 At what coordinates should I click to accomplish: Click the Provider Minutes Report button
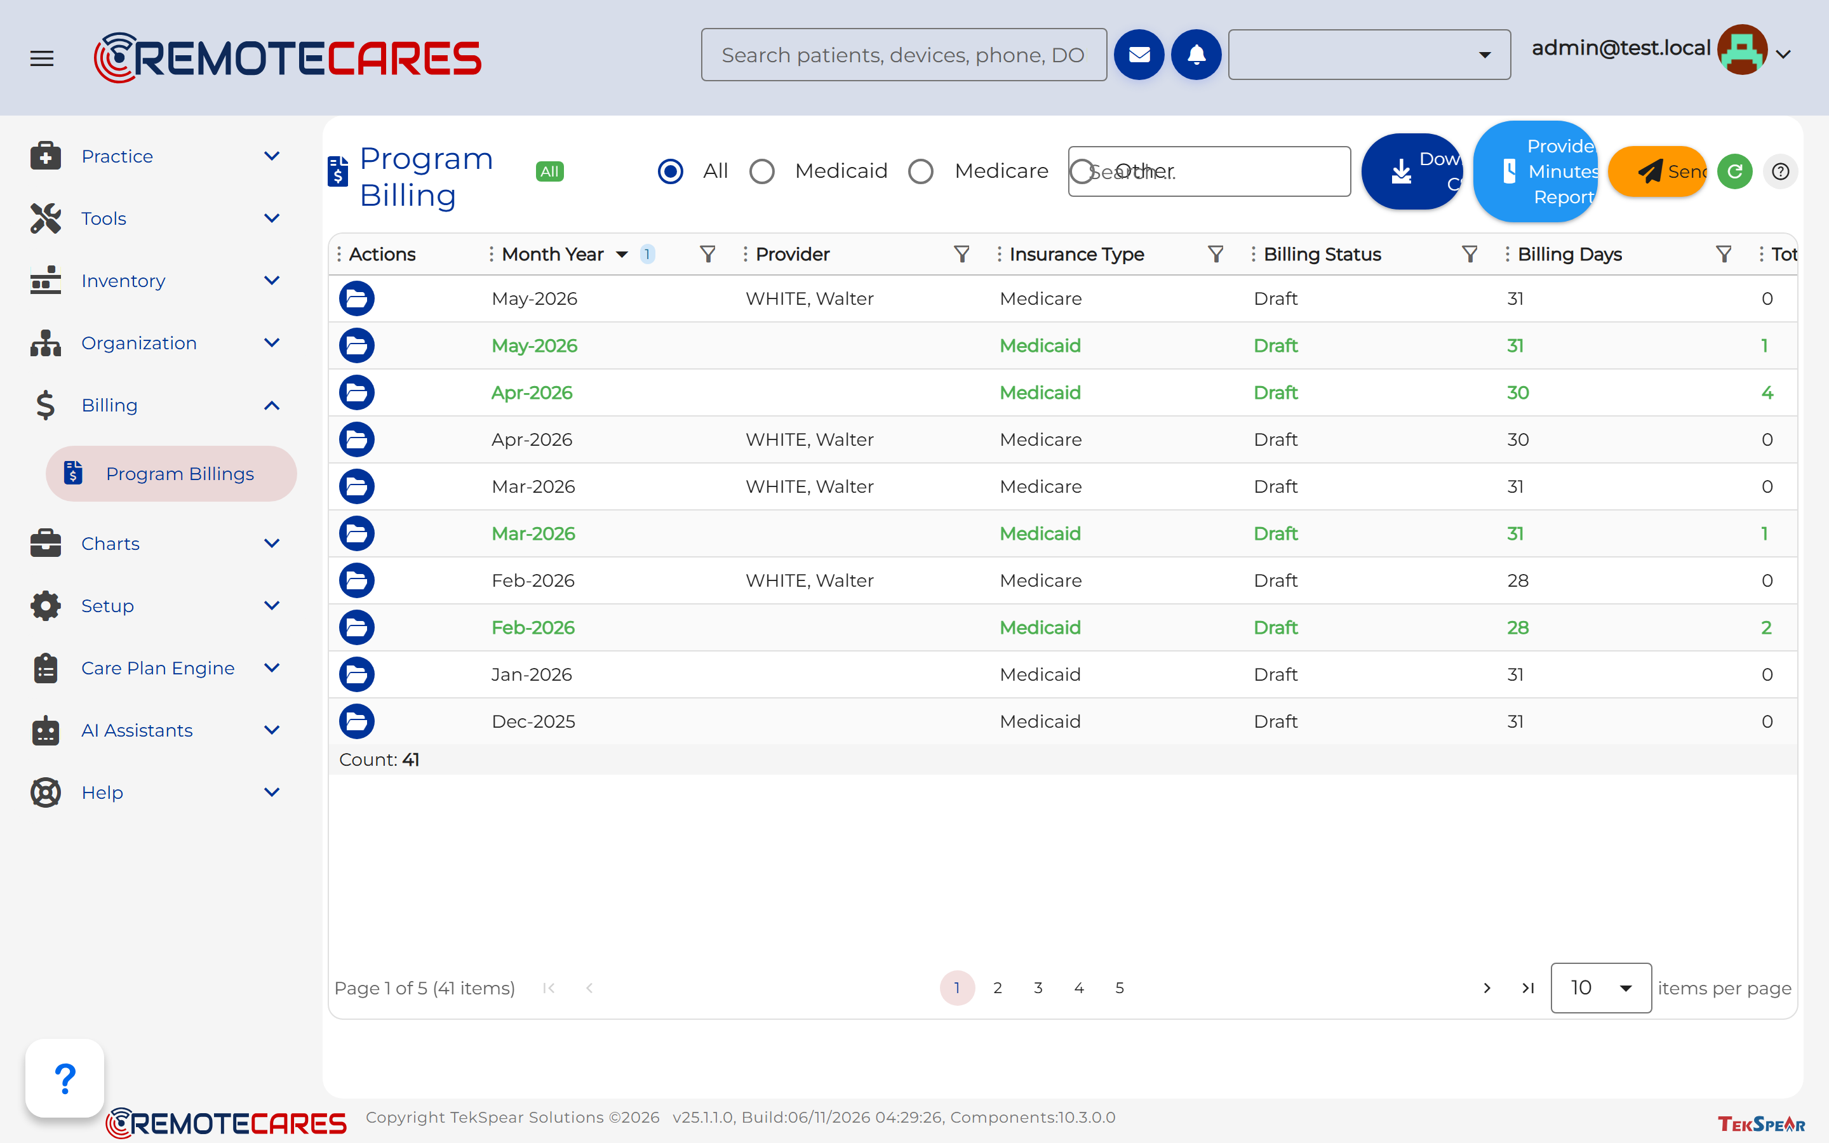[1535, 171]
